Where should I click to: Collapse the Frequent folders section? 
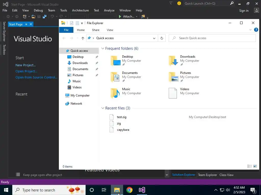tap(103, 48)
